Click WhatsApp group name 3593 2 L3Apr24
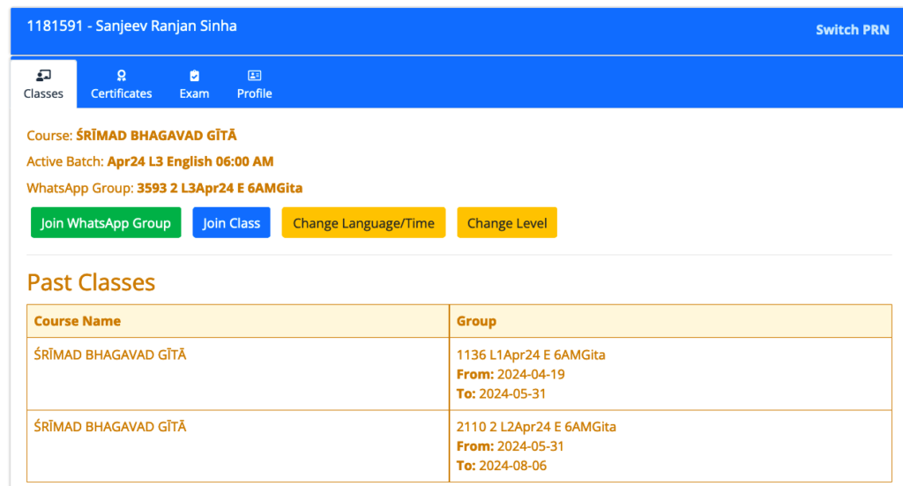Viewport: 903px width, 486px height. coord(220,188)
